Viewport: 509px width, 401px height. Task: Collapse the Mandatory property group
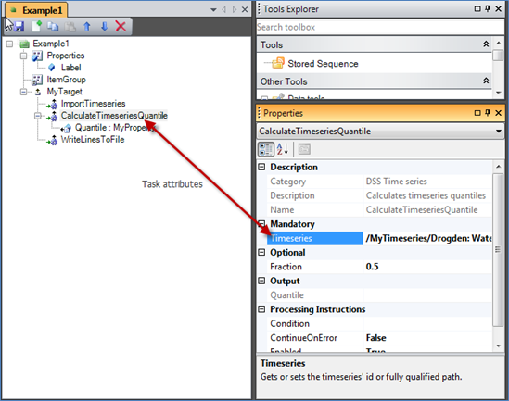click(x=261, y=224)
